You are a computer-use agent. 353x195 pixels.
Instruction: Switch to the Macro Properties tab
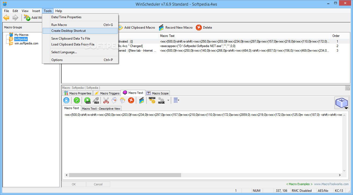coord(78,93)
